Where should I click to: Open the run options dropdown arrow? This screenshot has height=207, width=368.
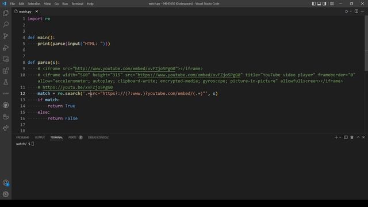click(x=351, y=11)
